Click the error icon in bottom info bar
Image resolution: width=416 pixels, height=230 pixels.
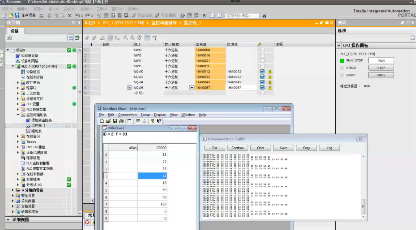(87, 222)
